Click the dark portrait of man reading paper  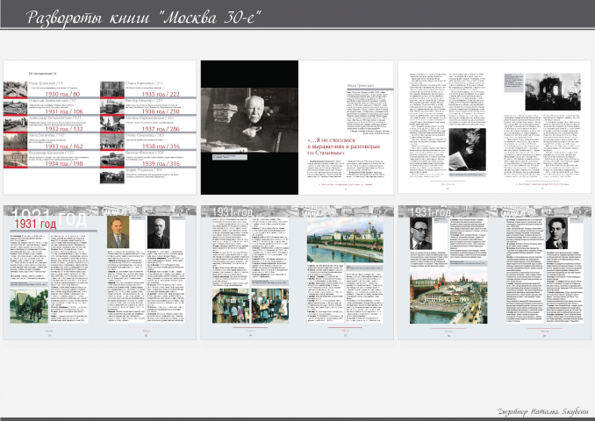pyautogui.click(x=467, y=149)
